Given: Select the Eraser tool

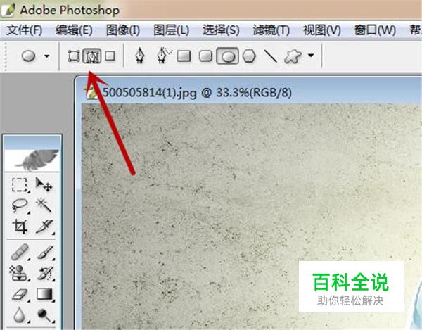Looking at the screenshot, I should tap(20, 295).
